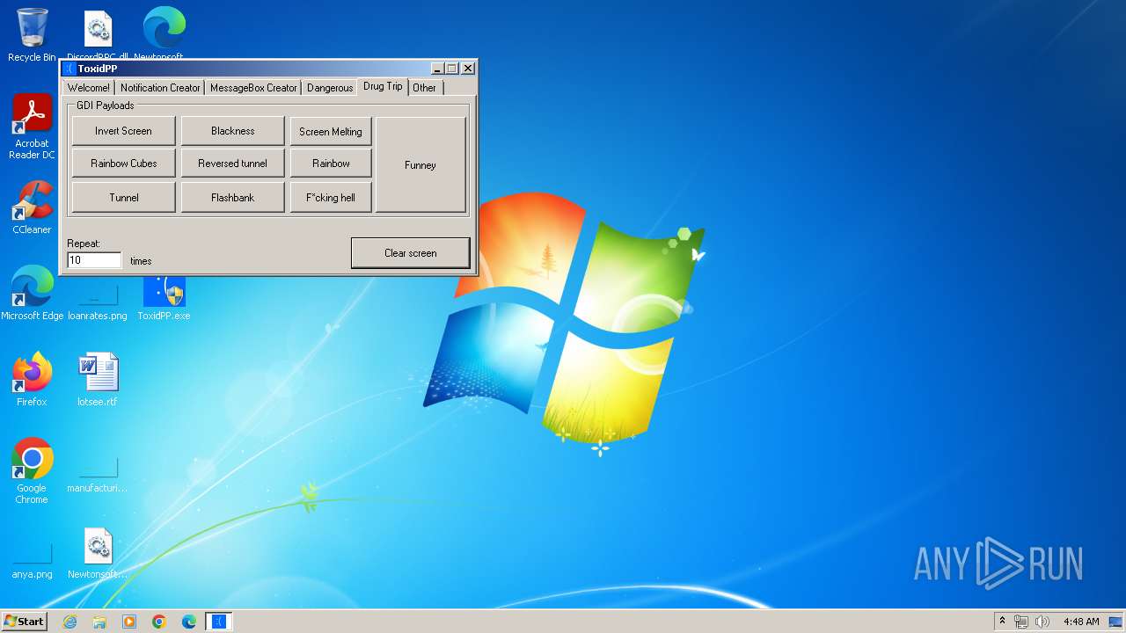Open the Recycle Bin desktop icon
This screenshot has height=633, width=1126.
click(32, 33)
